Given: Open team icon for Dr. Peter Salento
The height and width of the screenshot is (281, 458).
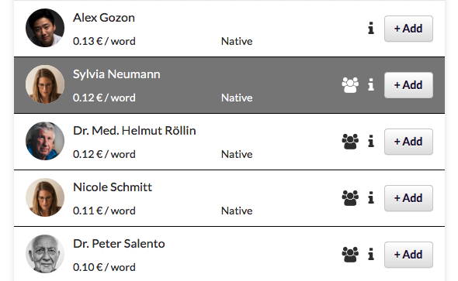Looking at the screenshot, I should coord(350,255).
